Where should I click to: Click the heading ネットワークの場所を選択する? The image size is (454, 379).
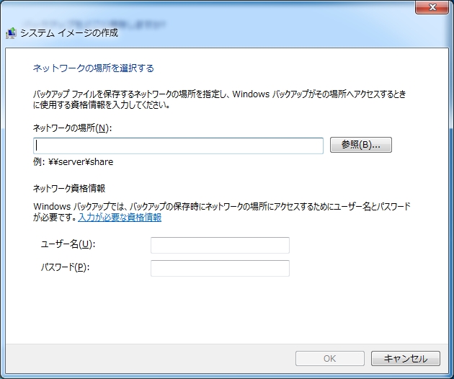click(x=94, y=68)
